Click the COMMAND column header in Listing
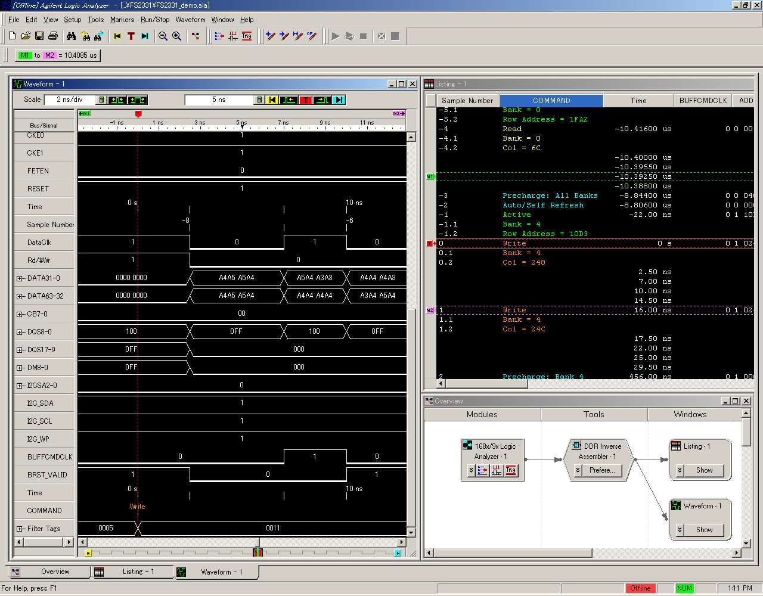This screenshot has width=763, height=596. point(551,101)
